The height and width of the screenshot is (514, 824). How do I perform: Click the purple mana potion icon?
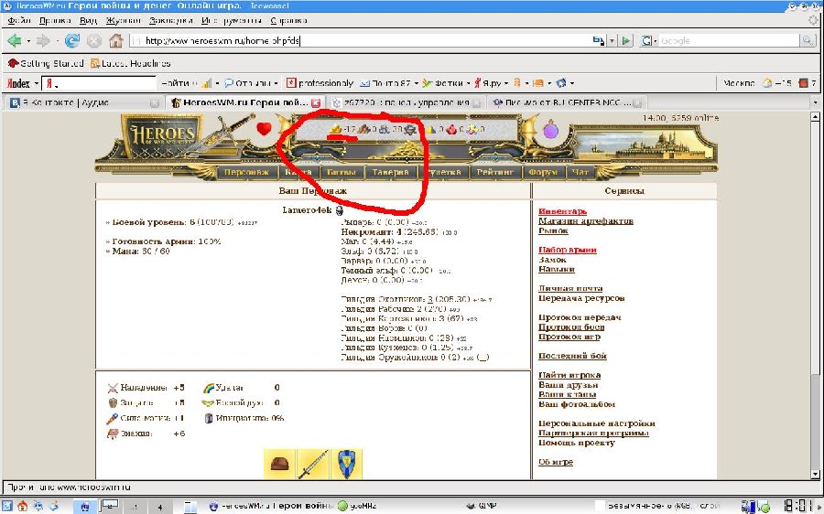point(550,131)
